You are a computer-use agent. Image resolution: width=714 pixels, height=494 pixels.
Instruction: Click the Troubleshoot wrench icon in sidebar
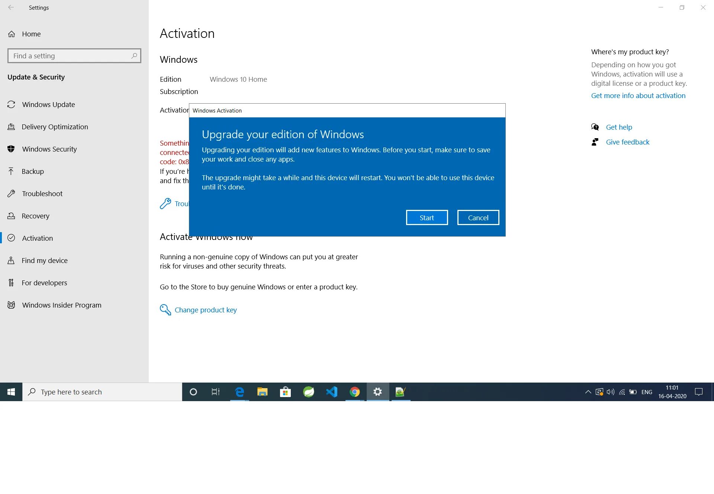click(x=11, y=194)
